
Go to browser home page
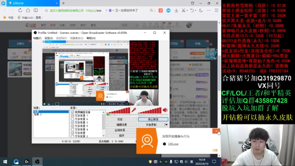[28, 10]
